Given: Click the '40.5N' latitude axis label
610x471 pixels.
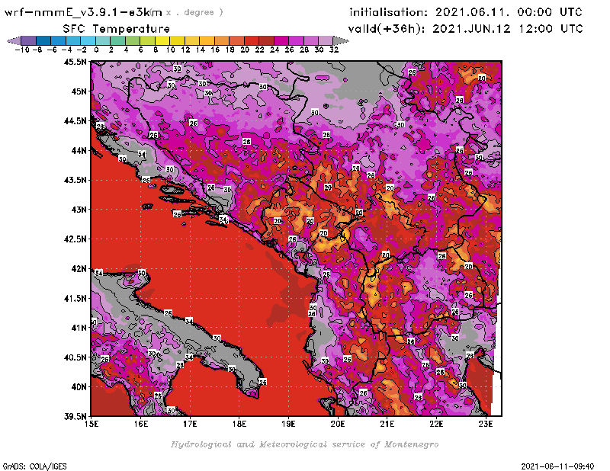Looking at the screenshot, I should (75, 357).
